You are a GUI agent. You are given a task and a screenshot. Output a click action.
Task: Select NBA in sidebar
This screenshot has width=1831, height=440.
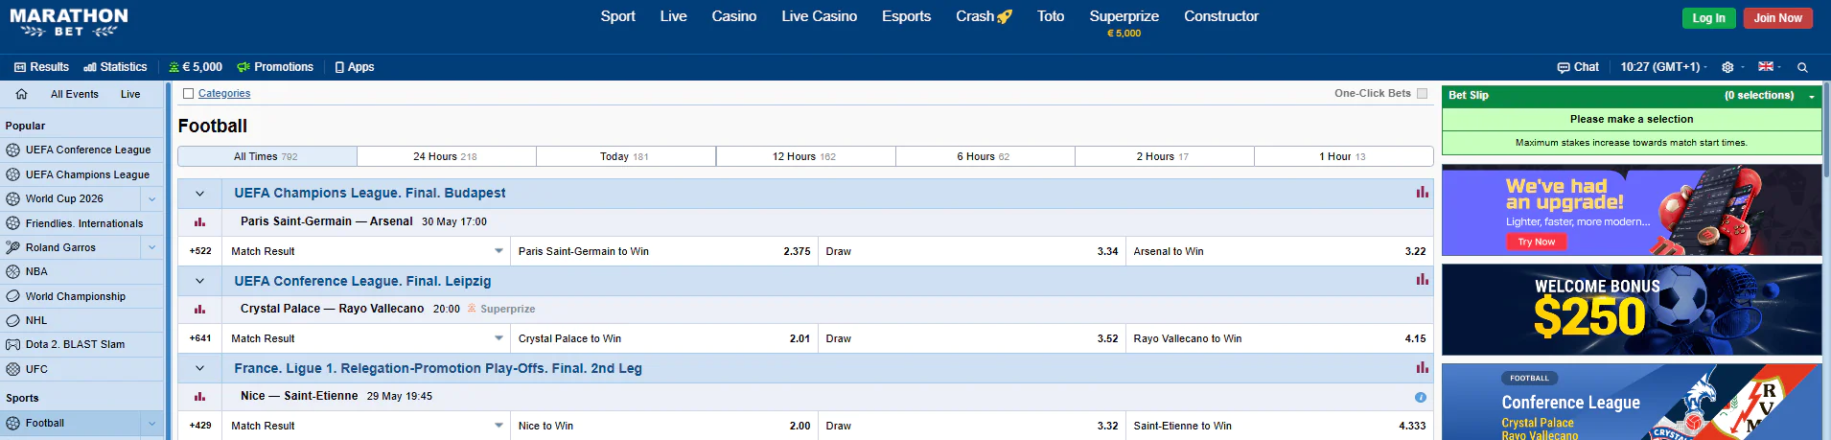[36, 271]
